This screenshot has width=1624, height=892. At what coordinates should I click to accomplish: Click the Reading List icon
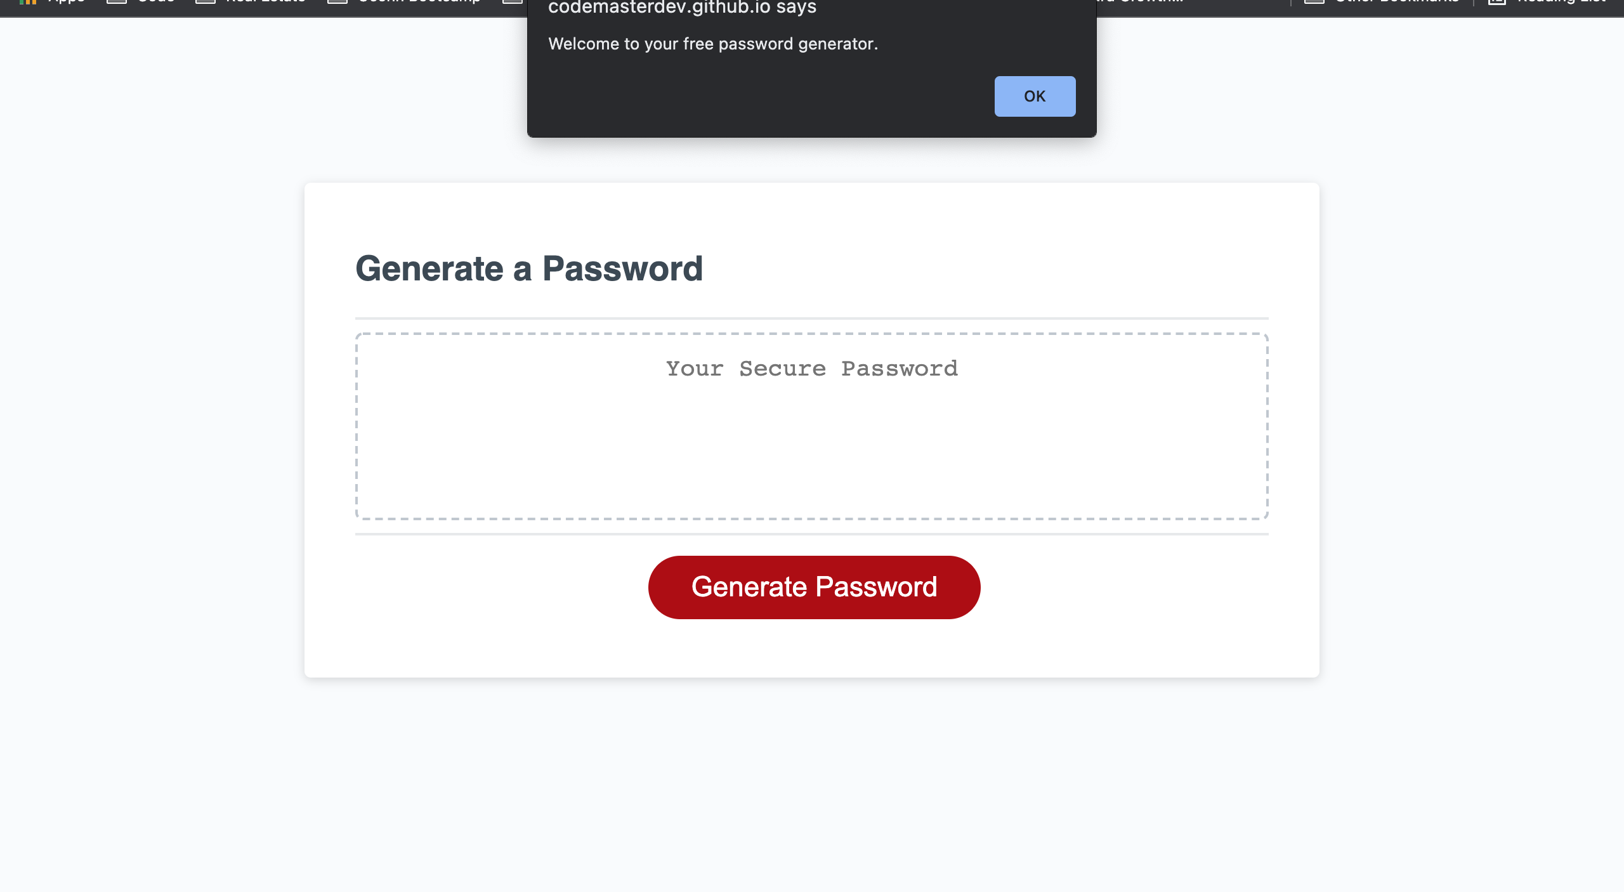[1497, 2]
